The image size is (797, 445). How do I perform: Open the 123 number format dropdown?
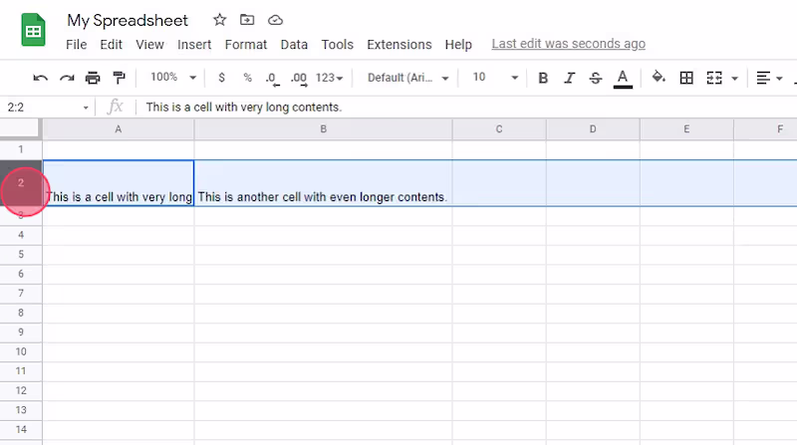pos(329,78)
